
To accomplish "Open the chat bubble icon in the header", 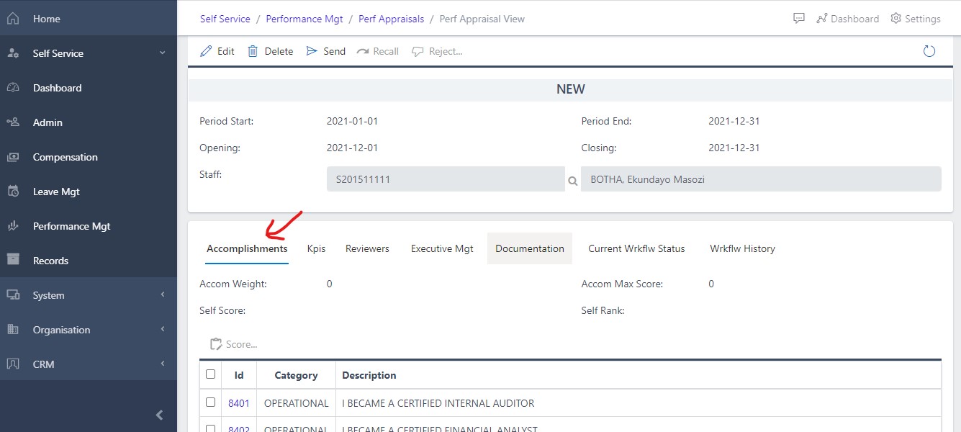I will (x=798, y=19).
